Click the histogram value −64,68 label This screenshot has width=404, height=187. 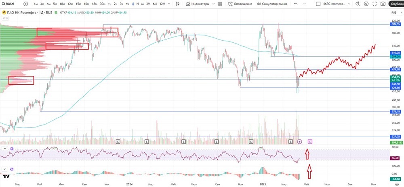click(396, 179)
